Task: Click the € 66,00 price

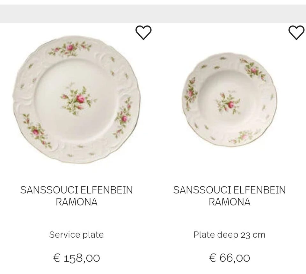Action: click(229, 258)
